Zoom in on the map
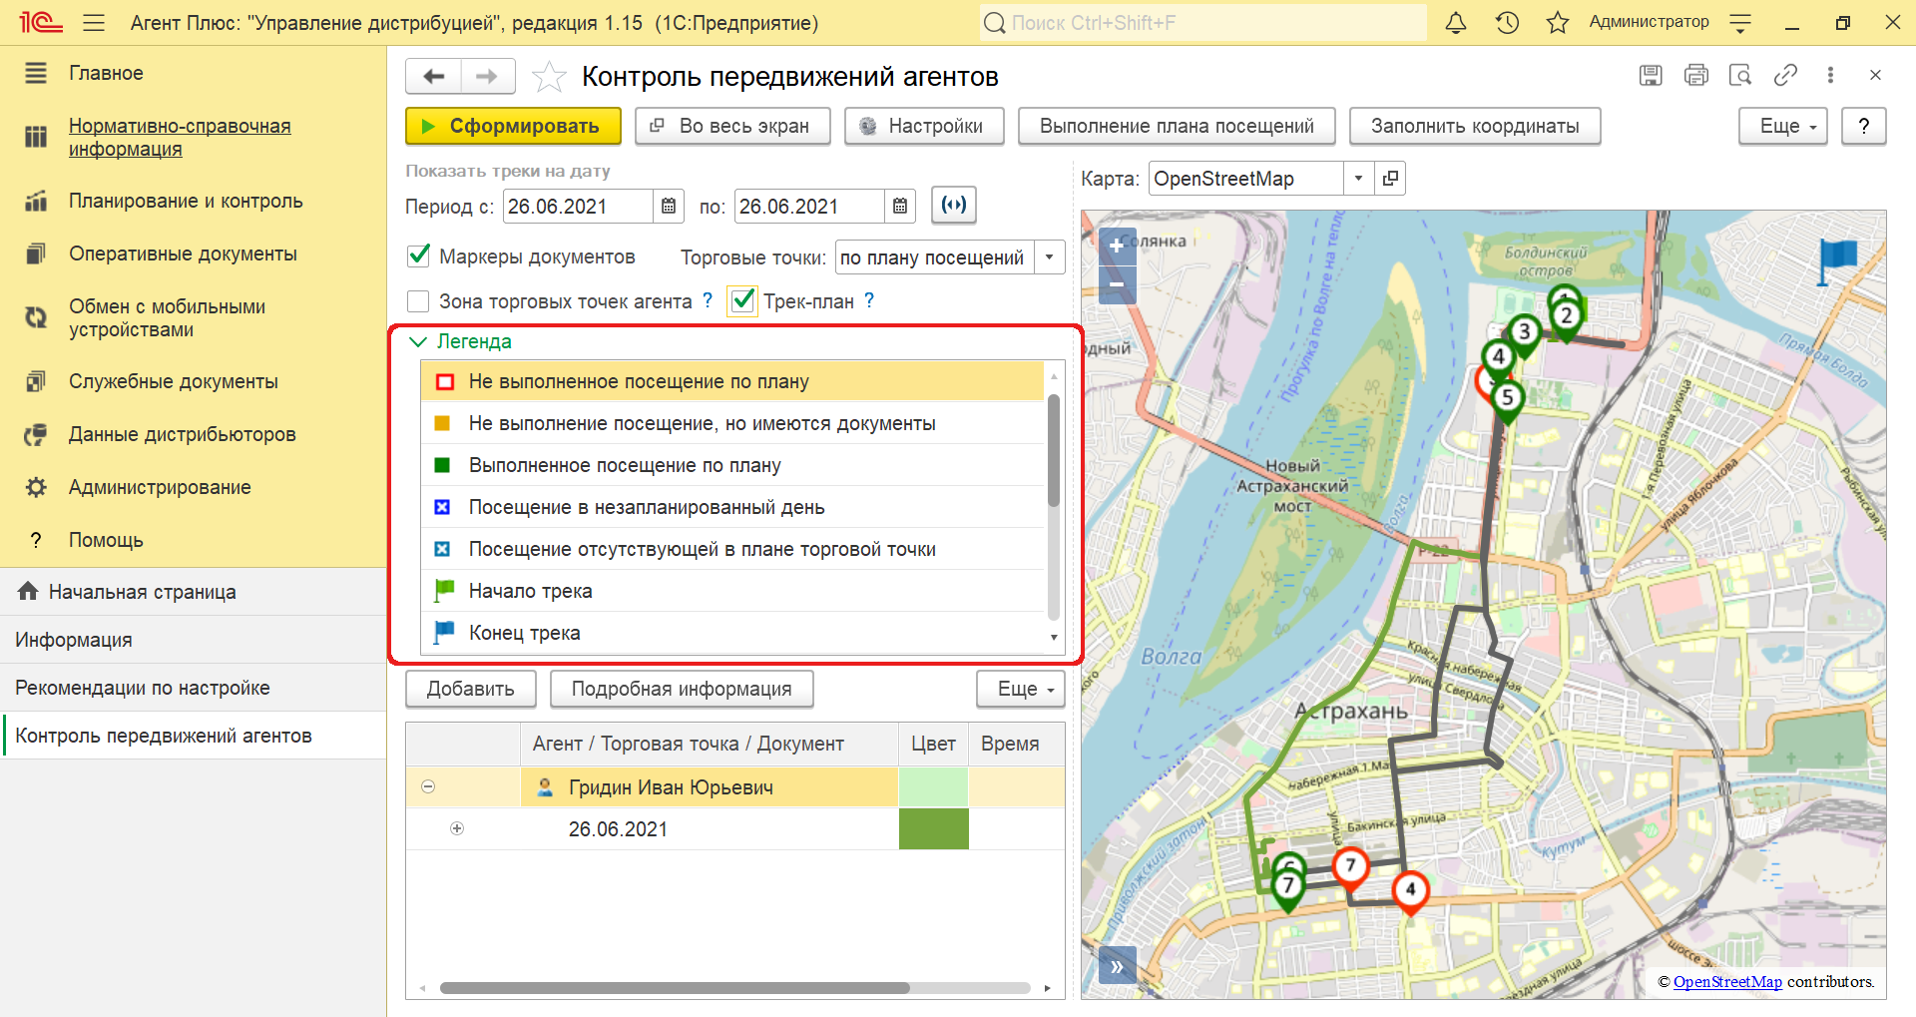This screenshot has height=1017, width=1916. click(1117, 246)
